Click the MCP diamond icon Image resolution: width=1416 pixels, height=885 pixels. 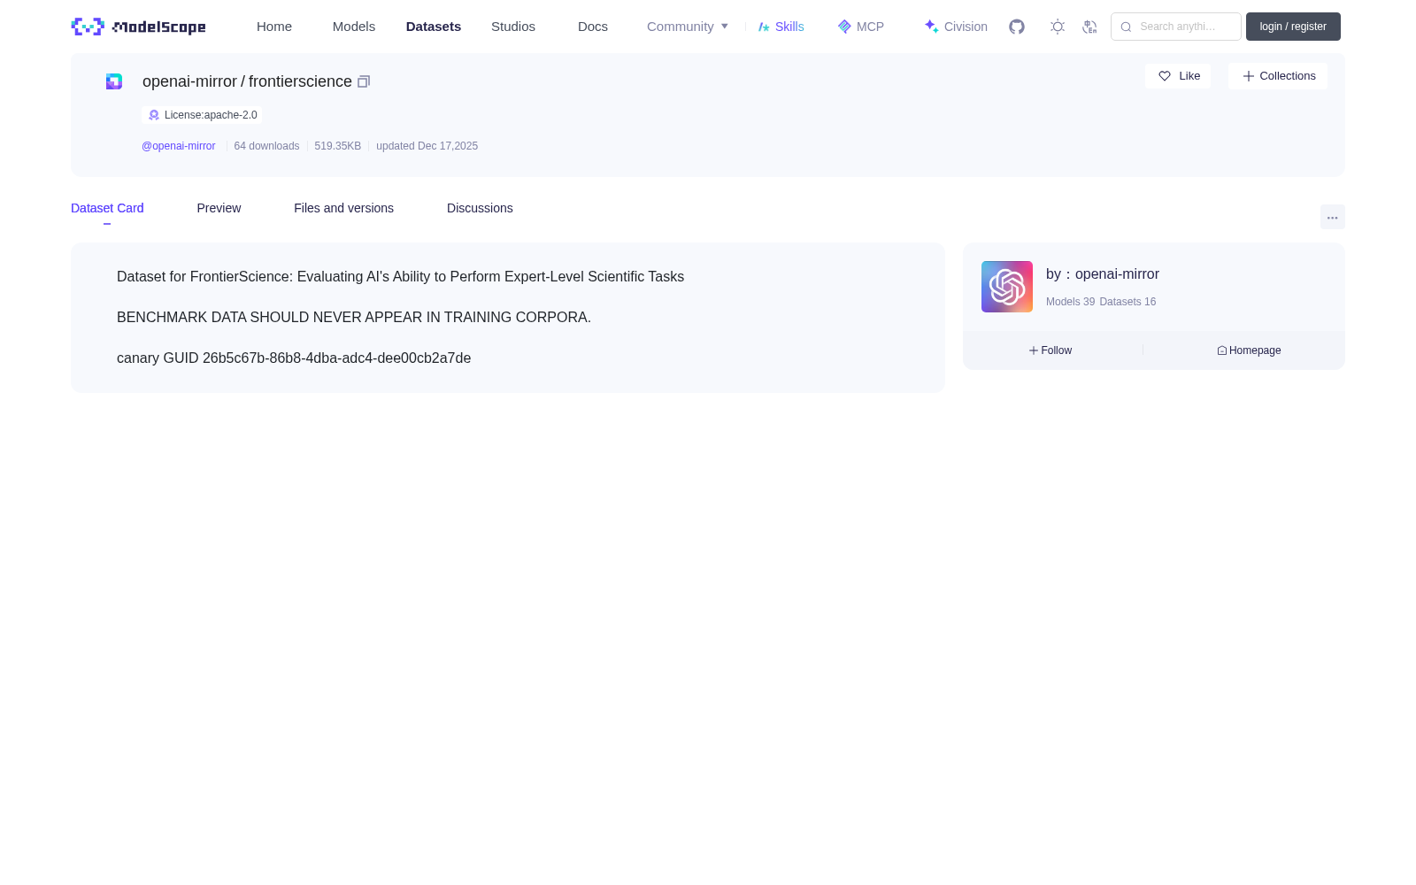click(x=844, y=27)
